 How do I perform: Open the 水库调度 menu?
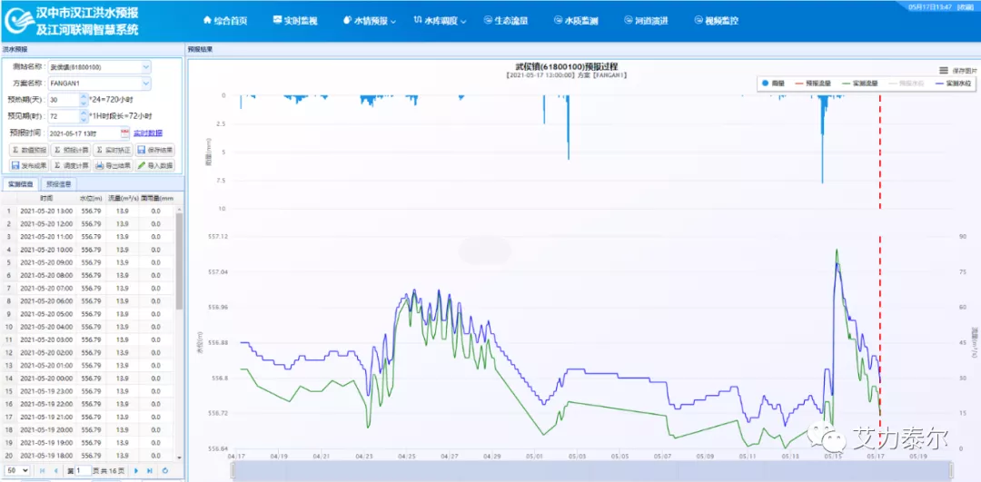point(441,20)
